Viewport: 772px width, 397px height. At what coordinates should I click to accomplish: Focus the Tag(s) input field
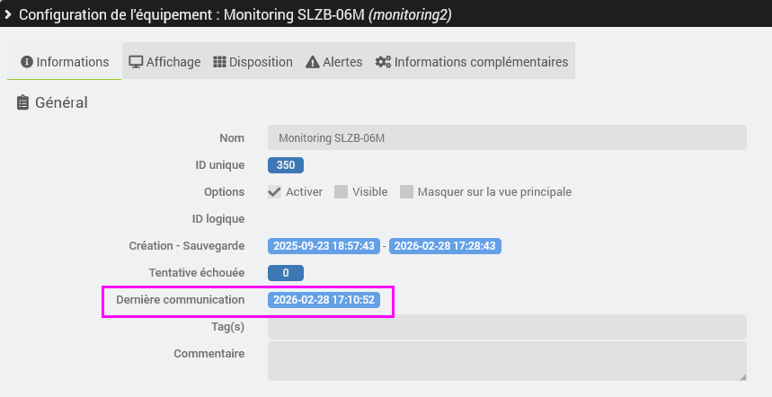pyautogui.click(x=507, y=327)
